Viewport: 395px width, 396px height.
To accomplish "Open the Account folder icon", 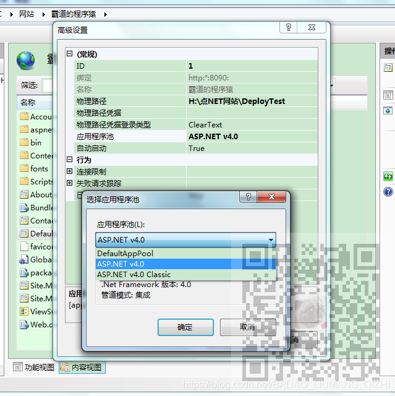I will click(24, 116).
